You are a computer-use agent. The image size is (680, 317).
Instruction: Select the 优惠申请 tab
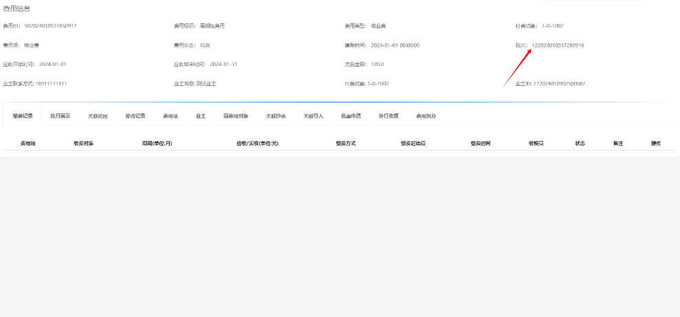point(351,116)
